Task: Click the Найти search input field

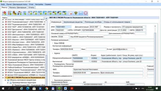Action: pyautogui.click(x=26, y=18)
